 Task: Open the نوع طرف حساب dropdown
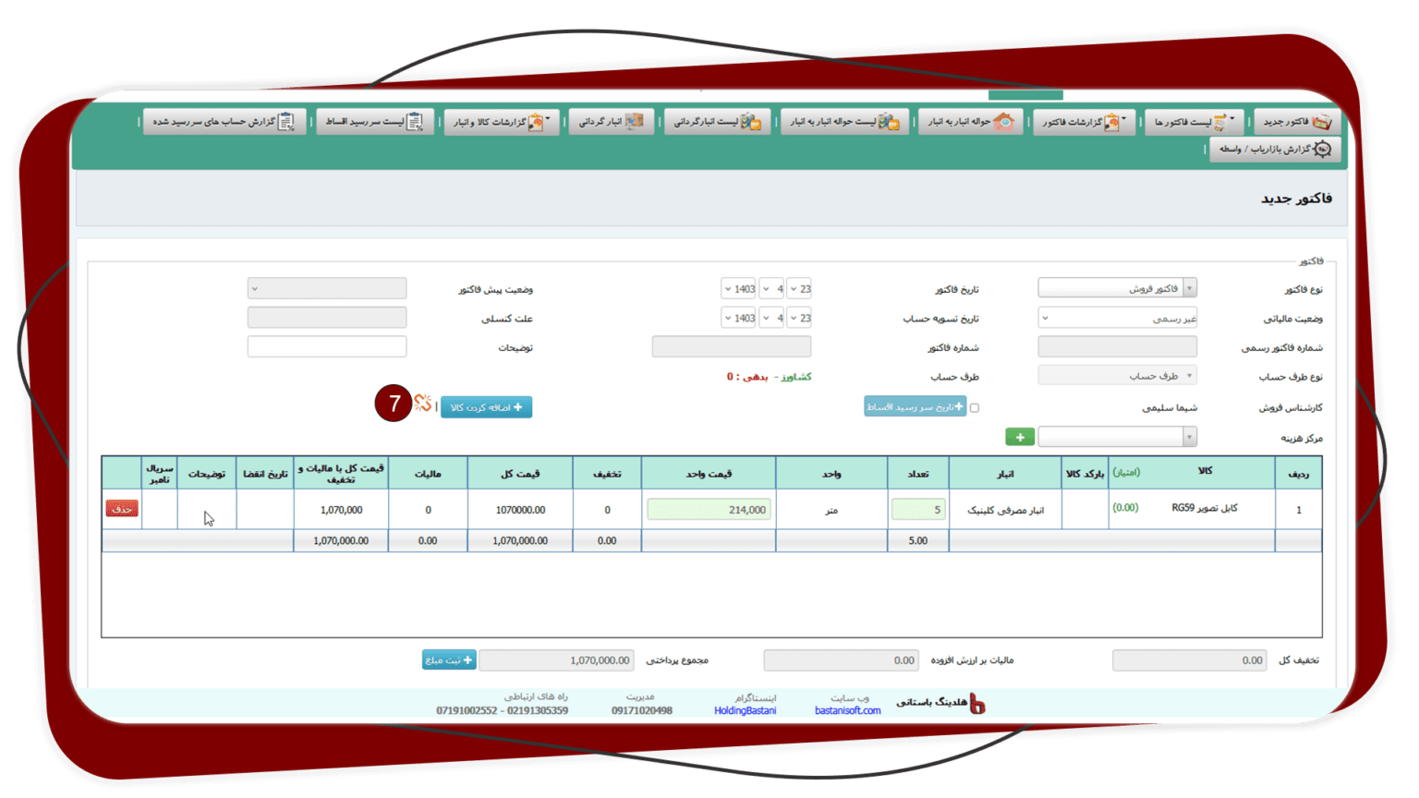click(x=1117, y=376)
